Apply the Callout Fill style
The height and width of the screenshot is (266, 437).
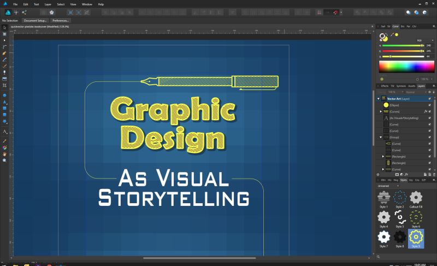416,199
